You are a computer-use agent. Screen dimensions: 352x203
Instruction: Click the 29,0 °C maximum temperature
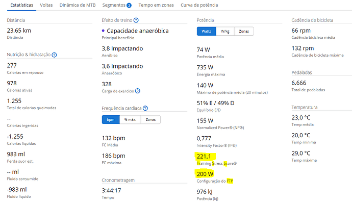301,154
